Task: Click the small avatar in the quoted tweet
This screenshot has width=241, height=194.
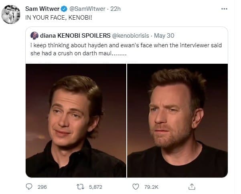Action: [x=34, y=35]
